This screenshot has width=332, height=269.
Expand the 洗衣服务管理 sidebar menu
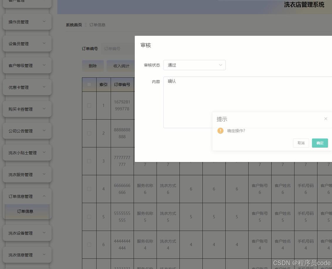coord(27,174)
